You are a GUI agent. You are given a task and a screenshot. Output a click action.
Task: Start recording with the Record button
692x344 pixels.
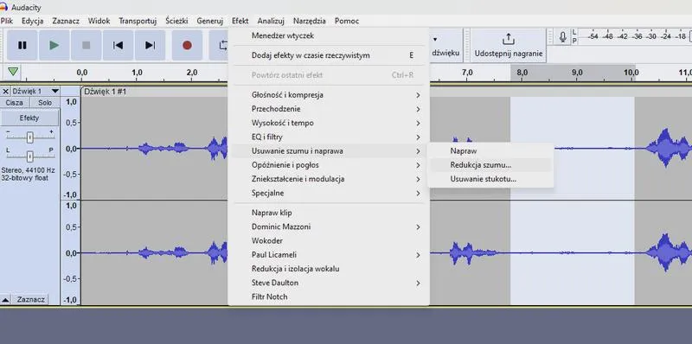pyautogui.click(x=187, y=45)
